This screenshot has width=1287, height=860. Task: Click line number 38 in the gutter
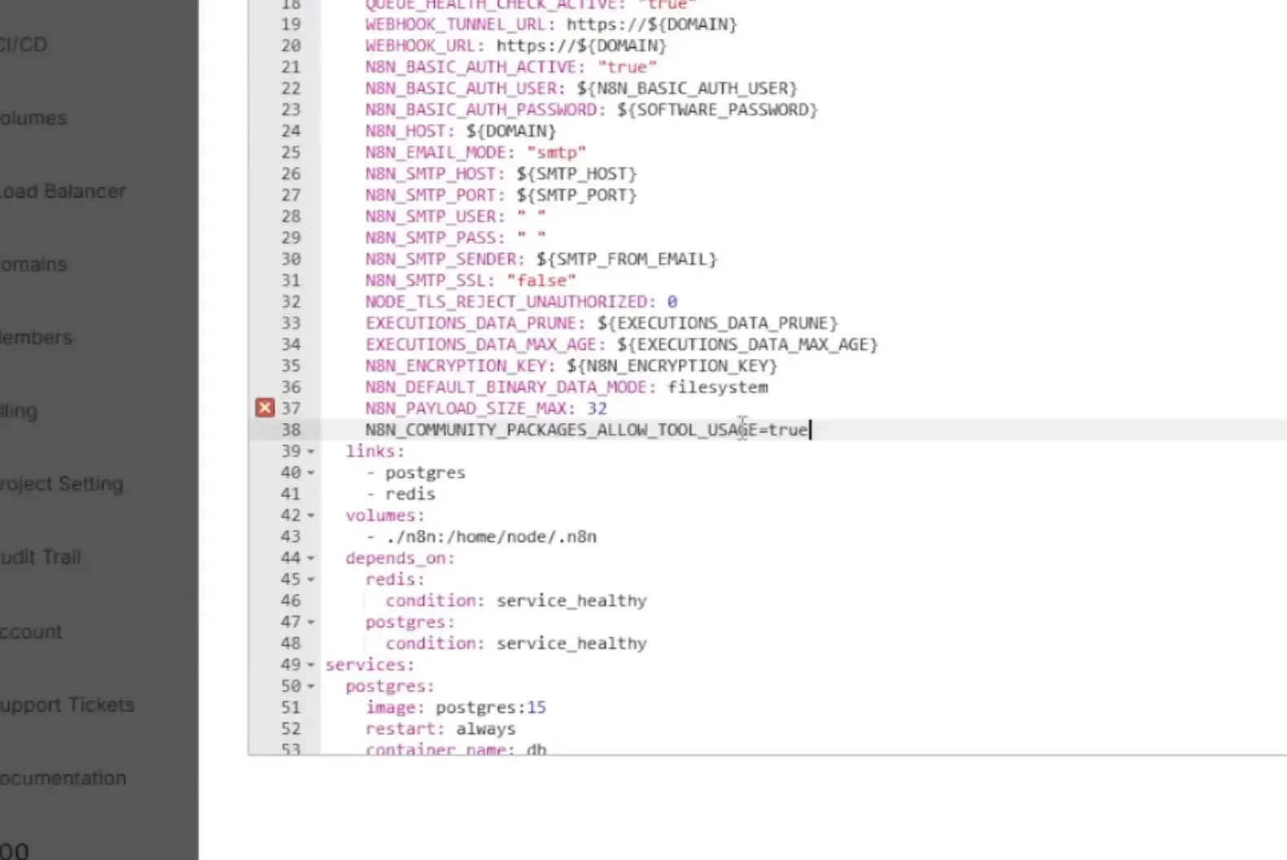point(291,430)
